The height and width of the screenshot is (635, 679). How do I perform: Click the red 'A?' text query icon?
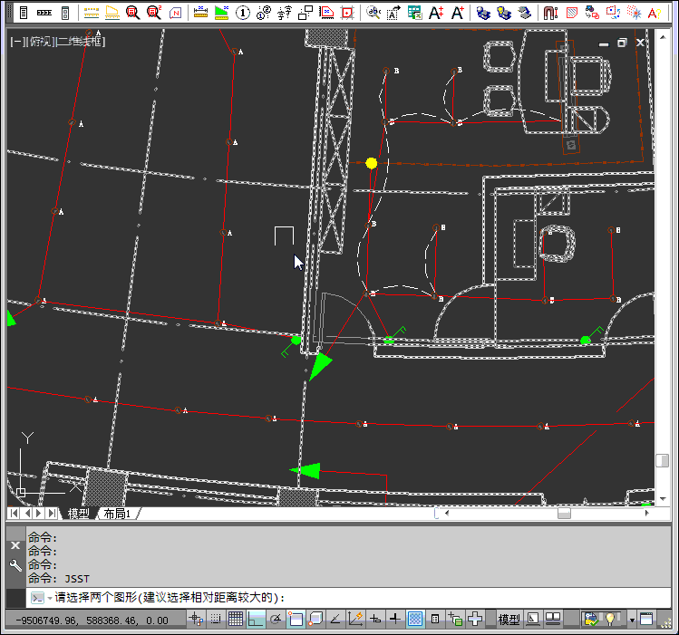[x=654, y=13]
